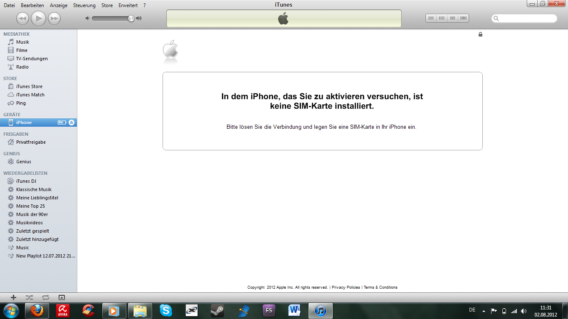This screenshot has height=319, width=568.
Task: Click the DE language indicator
Action: pyautogui.click(x=472, y=310)
